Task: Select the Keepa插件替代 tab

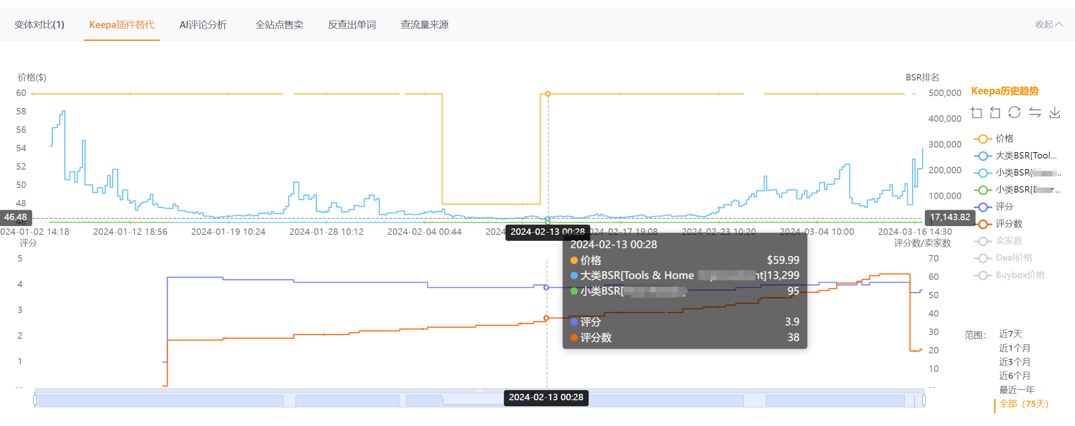Action: 122,25
